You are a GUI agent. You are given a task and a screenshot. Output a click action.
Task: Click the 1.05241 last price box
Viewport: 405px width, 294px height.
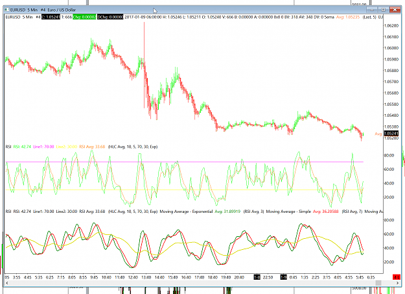(x=391, y=133)
